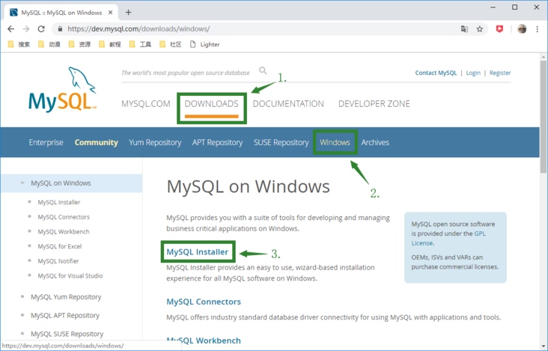Open a new tab with plus
Image resolution: width=548 pixels, height=351 pixels.
coord(128,13)
